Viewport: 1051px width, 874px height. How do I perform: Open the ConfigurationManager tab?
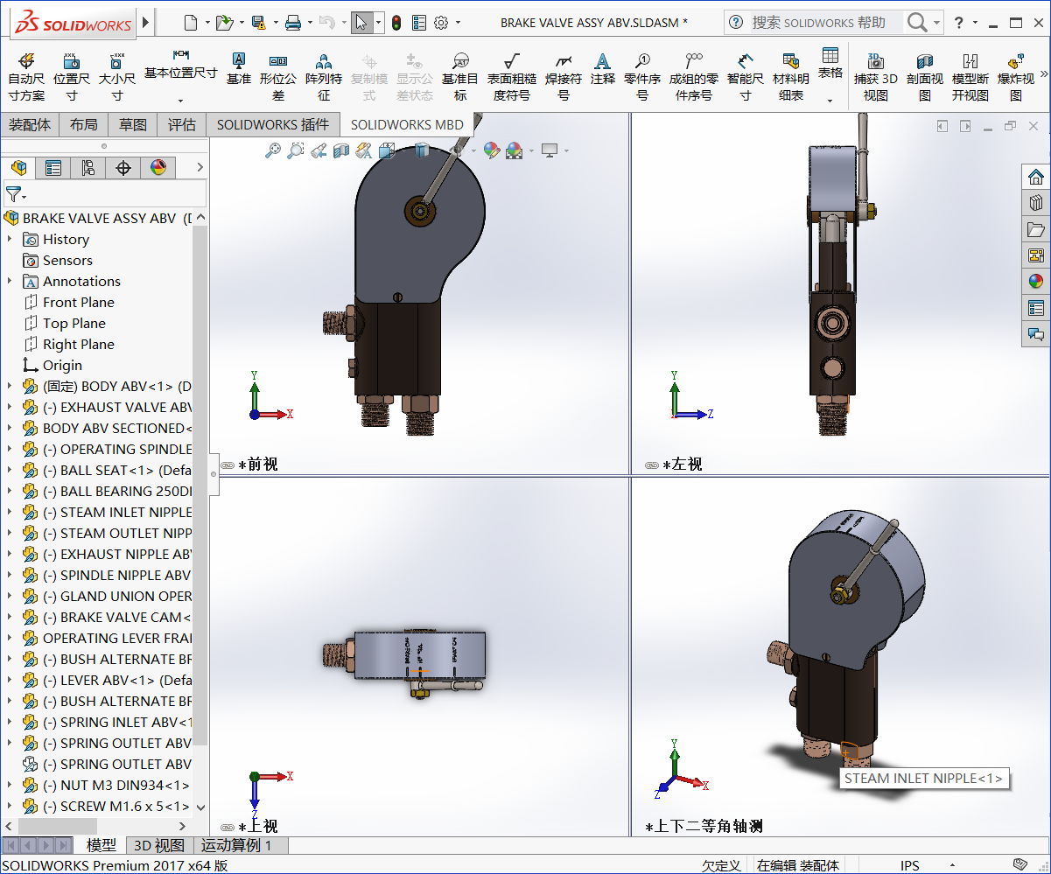(88, 167)
